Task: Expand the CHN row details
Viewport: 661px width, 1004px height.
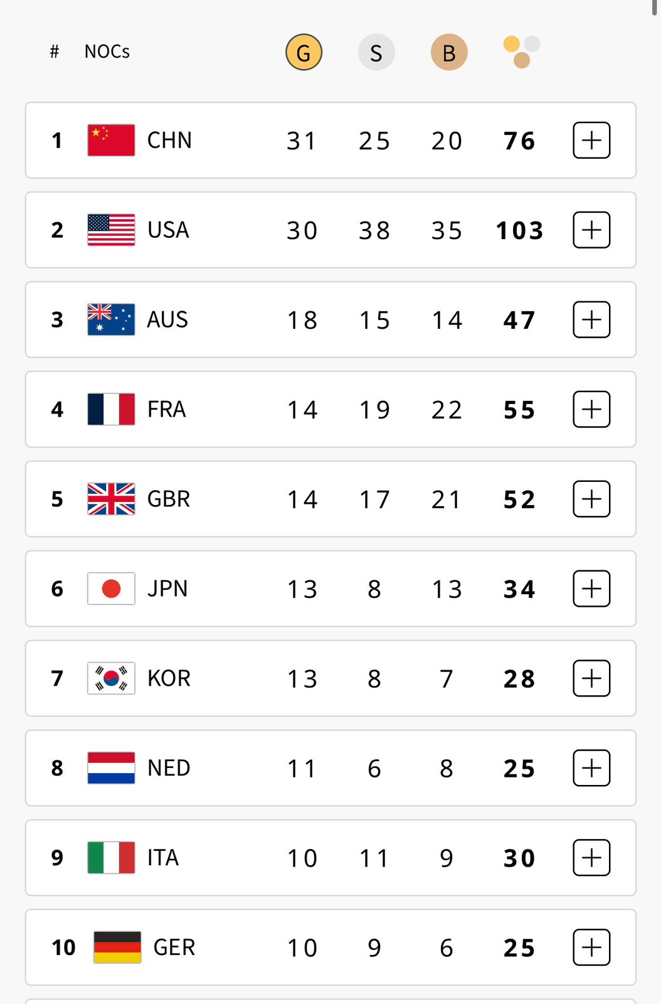Action: click(591, 140)
